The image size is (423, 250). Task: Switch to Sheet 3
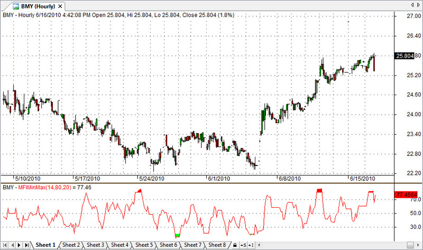coord(95,245)
